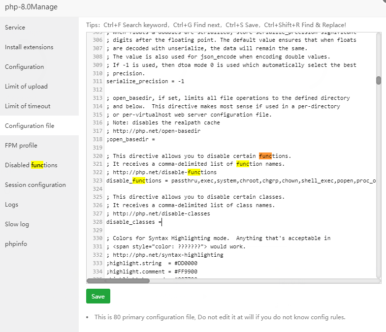Click the editor's vertical scrollbar thumb
This screenshot has width=386, height=332.
(x=378, y=81)
